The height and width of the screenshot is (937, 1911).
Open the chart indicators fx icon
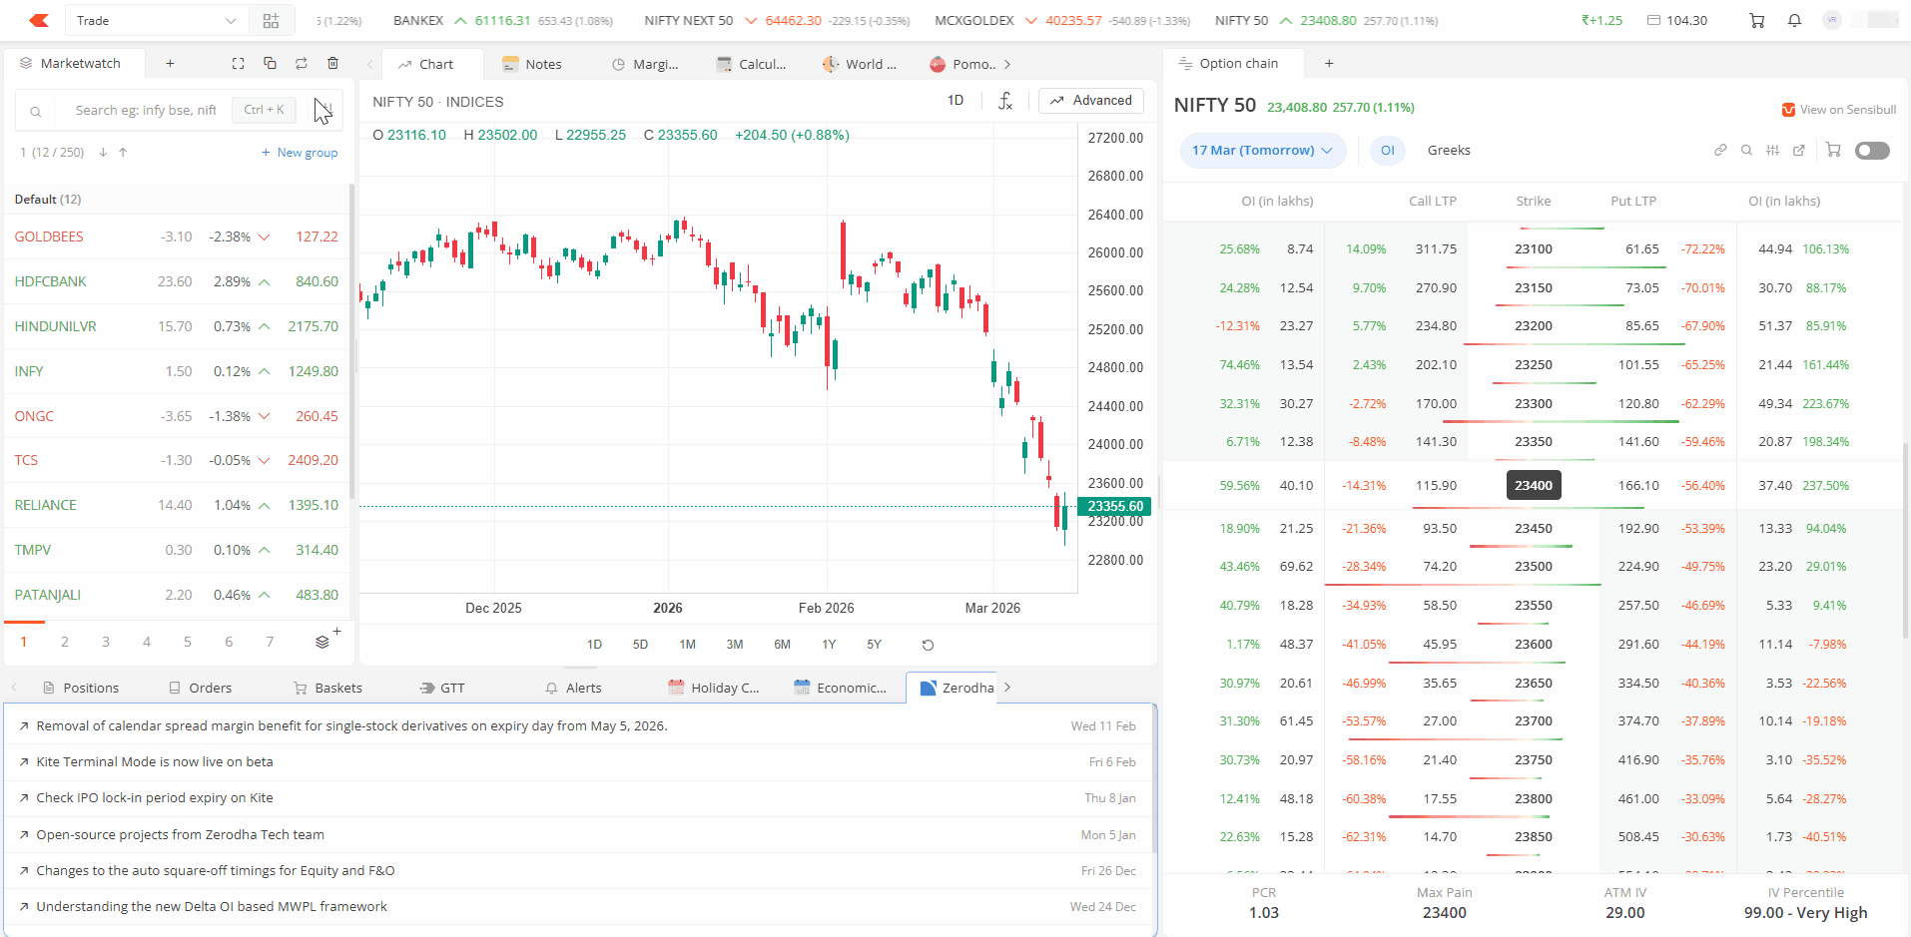[1005, 101]
